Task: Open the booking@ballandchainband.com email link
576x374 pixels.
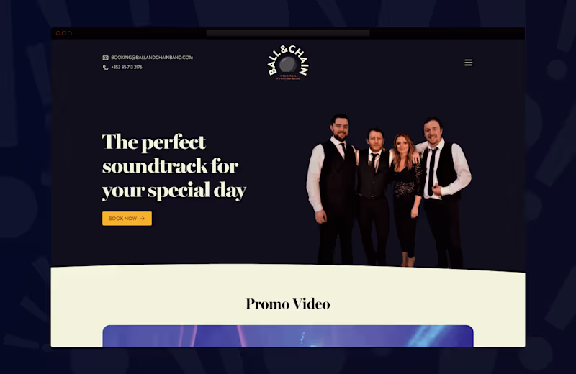Action: [152, 58]
